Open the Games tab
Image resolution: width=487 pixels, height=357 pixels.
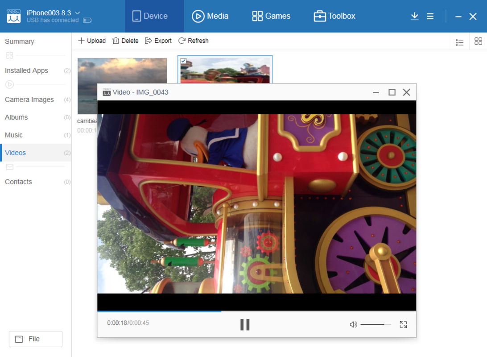coord(271,16)
